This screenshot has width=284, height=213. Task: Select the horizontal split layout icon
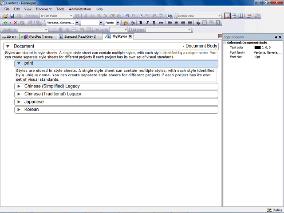[234, 16]
